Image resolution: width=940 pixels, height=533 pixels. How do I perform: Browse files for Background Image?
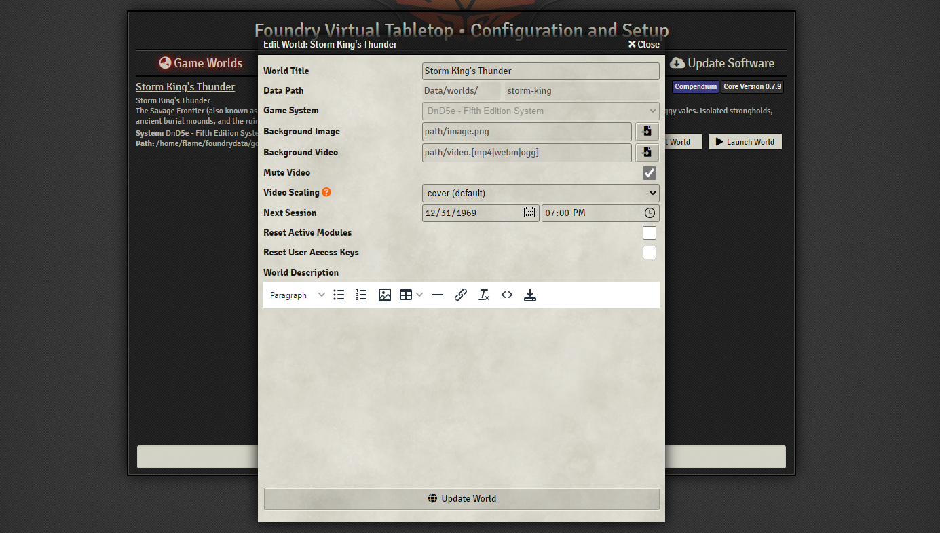click(647, 132)
